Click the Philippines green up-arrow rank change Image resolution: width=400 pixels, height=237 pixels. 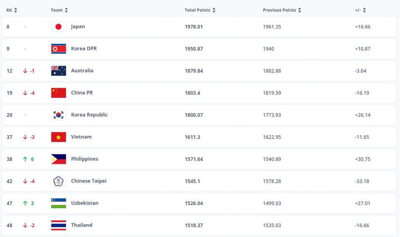25,159
